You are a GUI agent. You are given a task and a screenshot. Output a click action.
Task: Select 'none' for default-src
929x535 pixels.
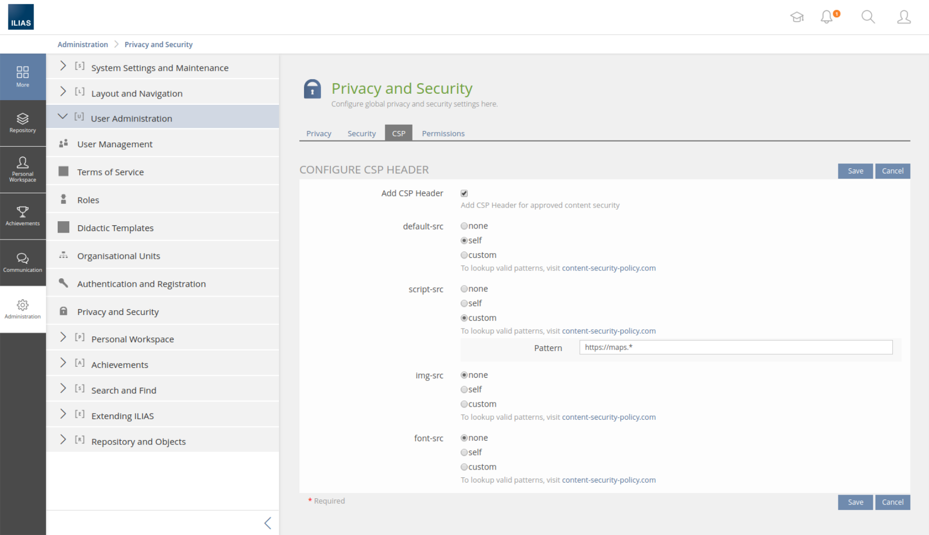[464, 226]
